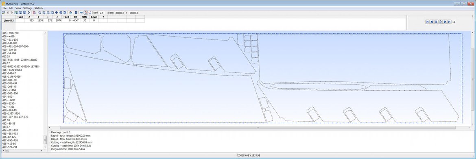Click the cursor coordinates in status bar
The width and height of the screenshot is (476, 159).
coord(248,155)
